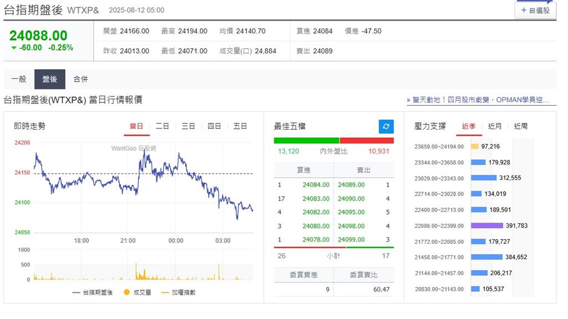Click the 委買賣比 value 60.47

click(382, 289)
